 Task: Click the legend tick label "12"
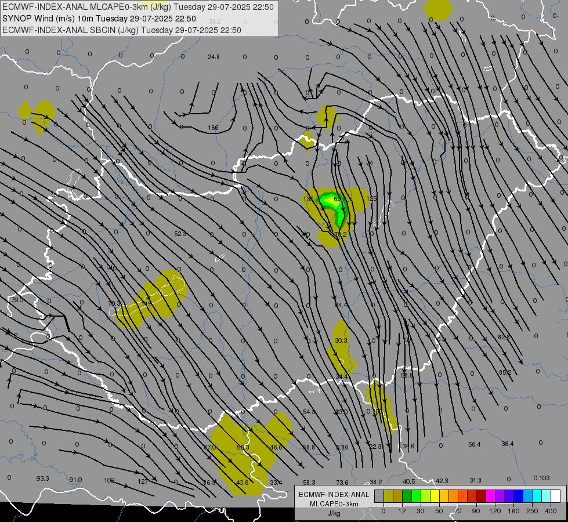[401, 511]
